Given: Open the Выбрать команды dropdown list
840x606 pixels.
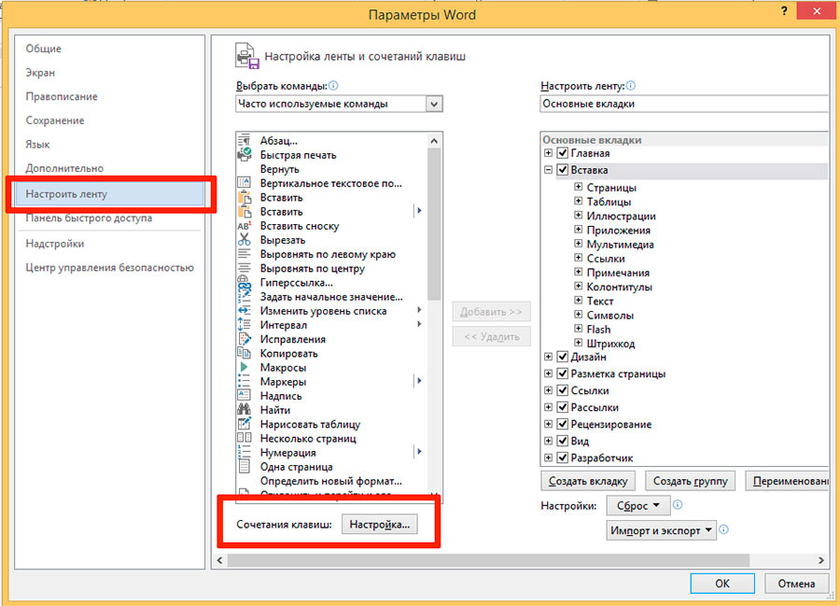Looking at the screenshot, I should pos(434,104).
